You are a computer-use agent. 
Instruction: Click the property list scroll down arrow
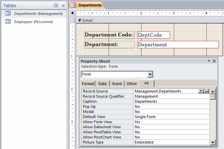(212, 142)
